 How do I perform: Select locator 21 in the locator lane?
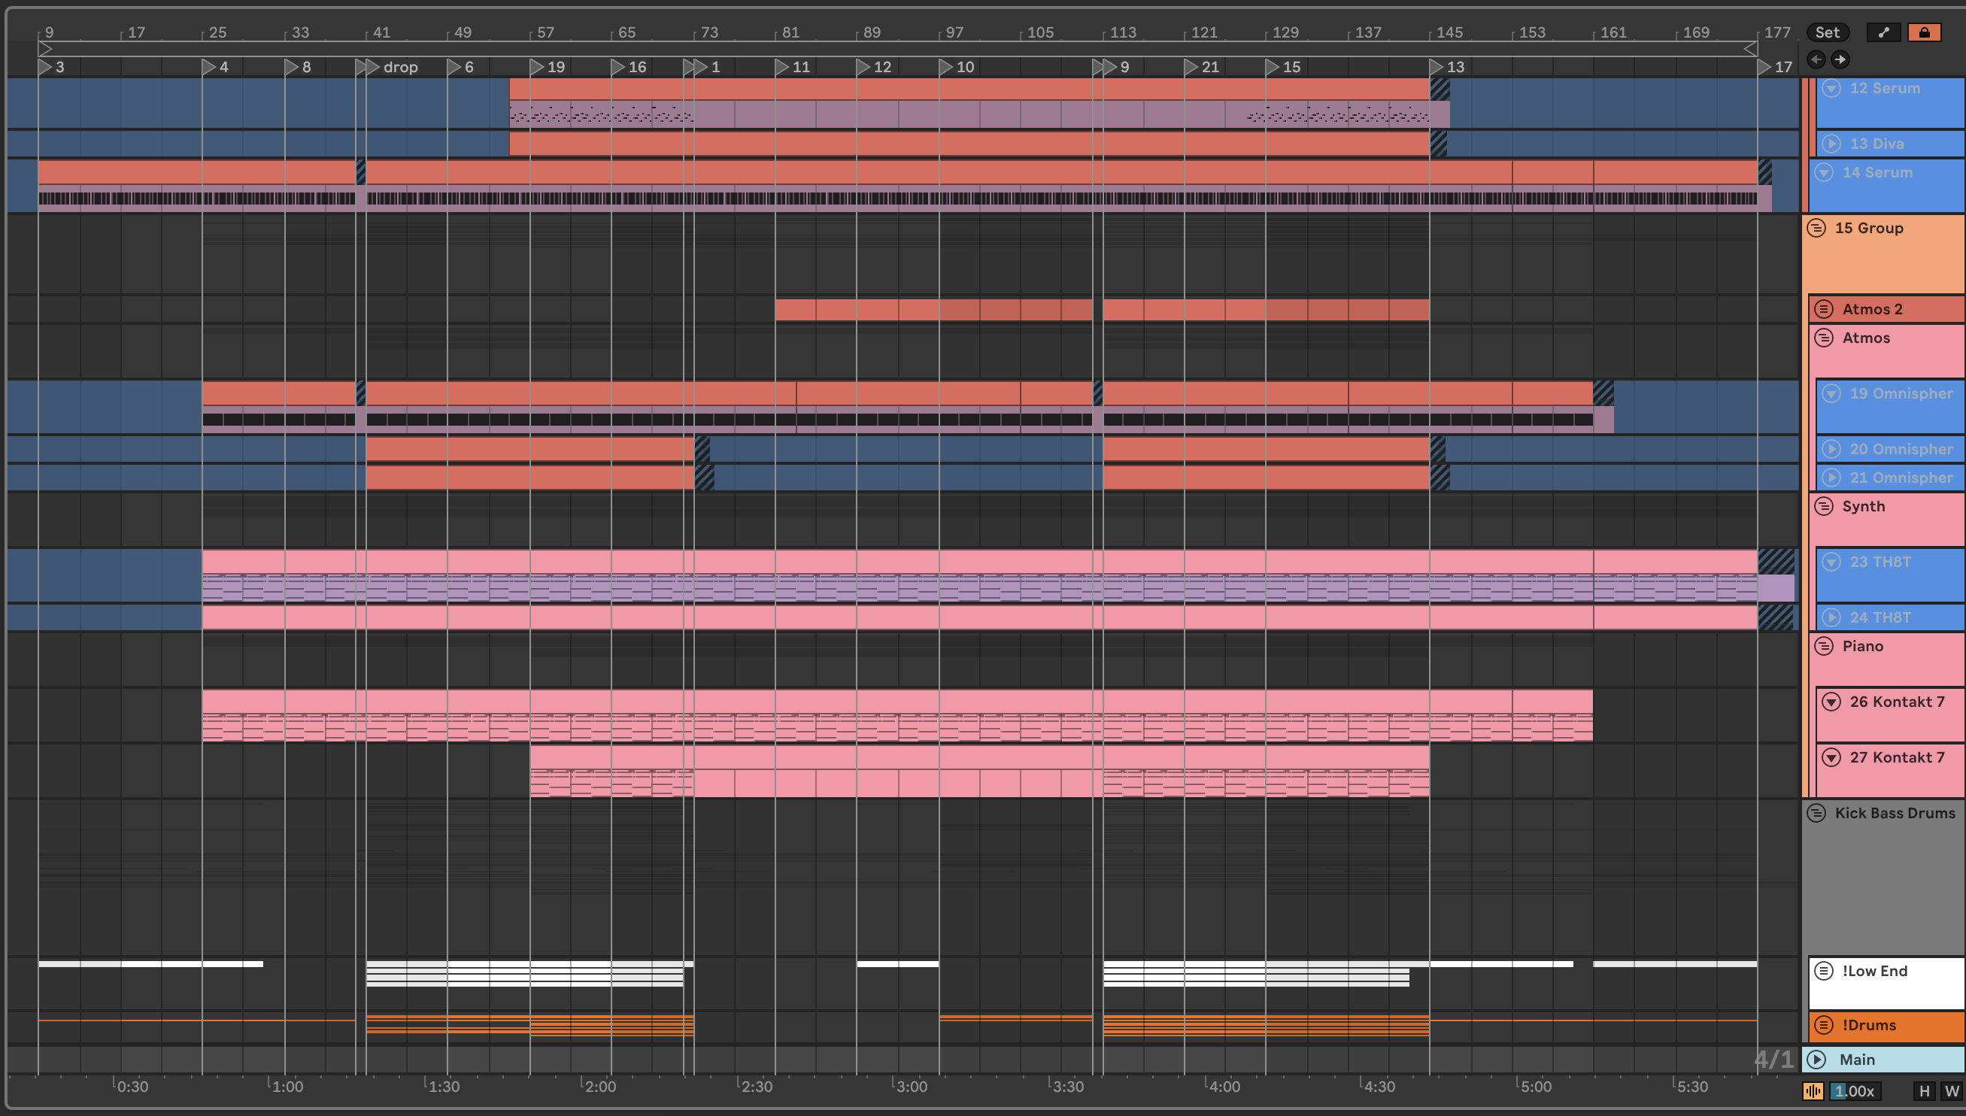point(1203,67)
